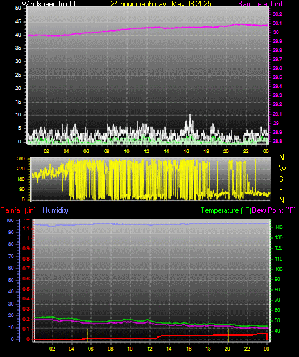Click the 29.9 barometer axis value

point(277,41)
